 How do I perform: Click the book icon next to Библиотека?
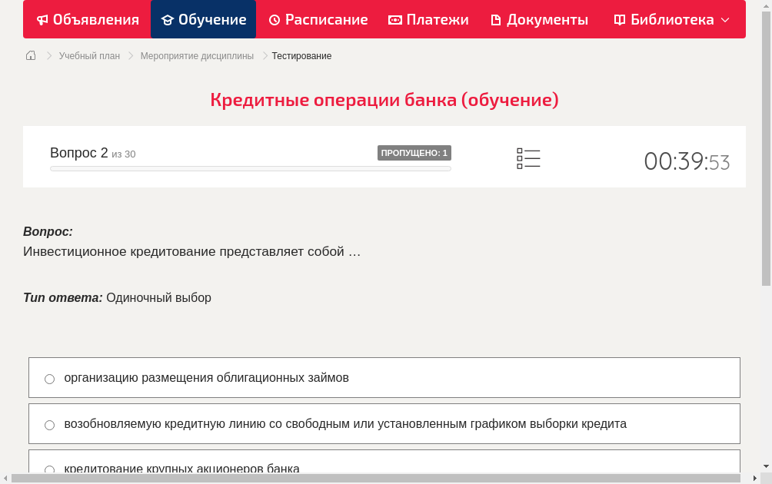[618, 19]
